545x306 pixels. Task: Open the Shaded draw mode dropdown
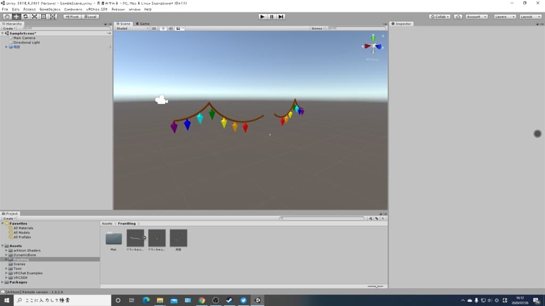(132, 29)
